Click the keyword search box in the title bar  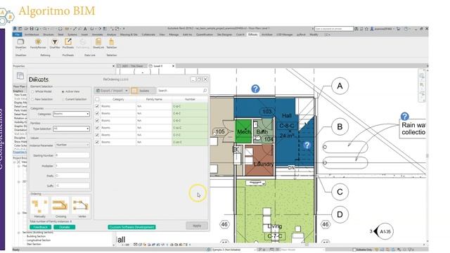pos(334,29)
